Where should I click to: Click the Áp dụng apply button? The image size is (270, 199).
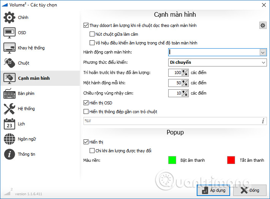click(213, 190)
